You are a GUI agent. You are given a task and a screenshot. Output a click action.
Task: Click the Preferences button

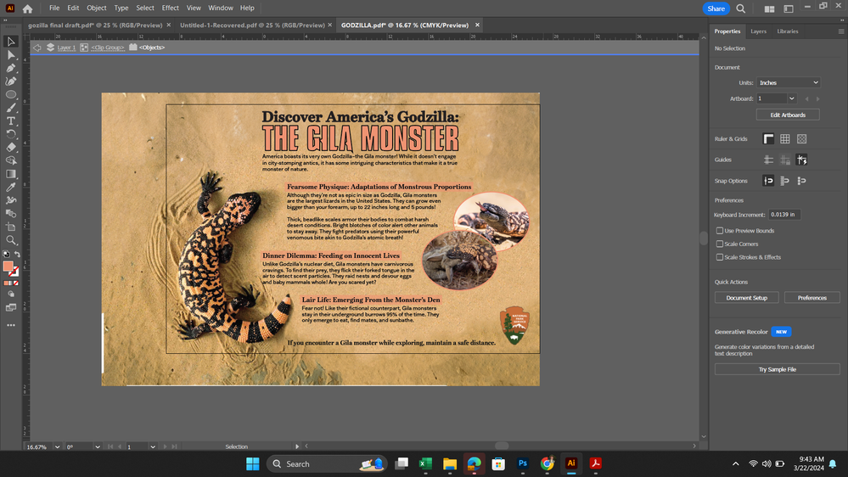[x=811, y=298]
